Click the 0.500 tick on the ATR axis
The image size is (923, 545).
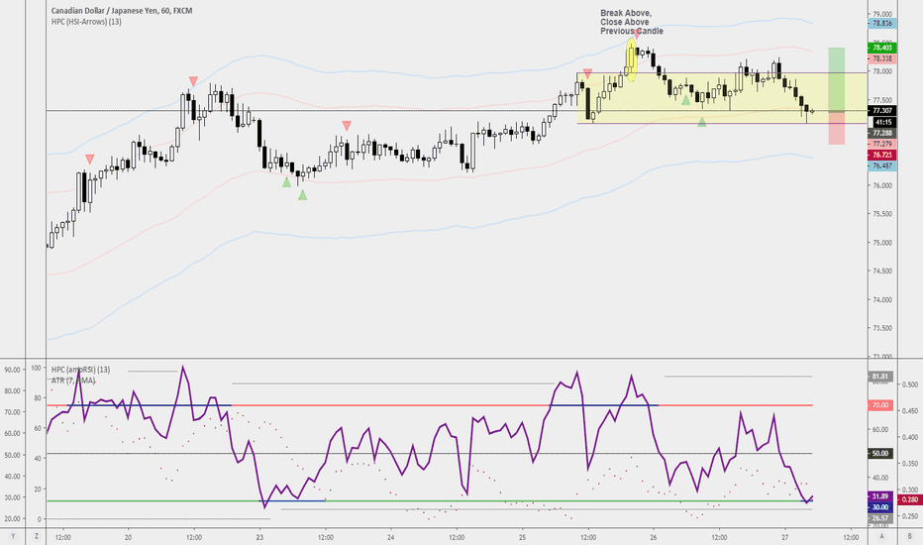coord(909,384)
